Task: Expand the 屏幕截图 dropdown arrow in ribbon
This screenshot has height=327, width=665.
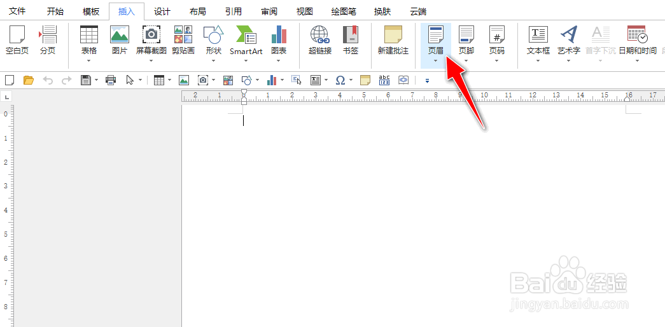Action: tap(151, 60)
